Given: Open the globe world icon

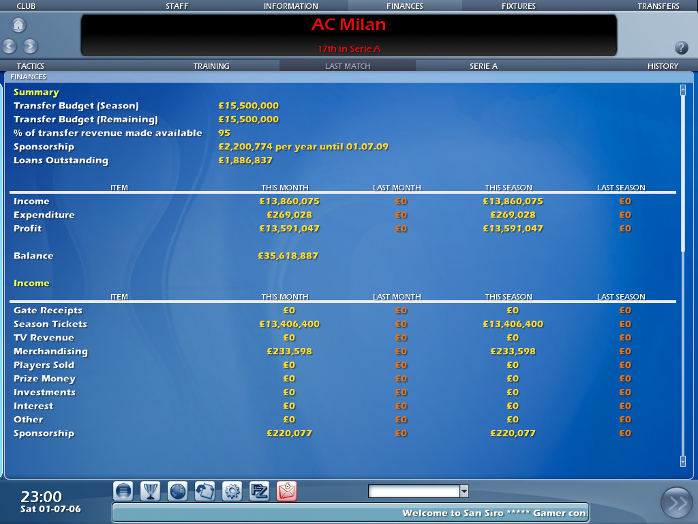Looking at the screenshot, I should 178,491.
